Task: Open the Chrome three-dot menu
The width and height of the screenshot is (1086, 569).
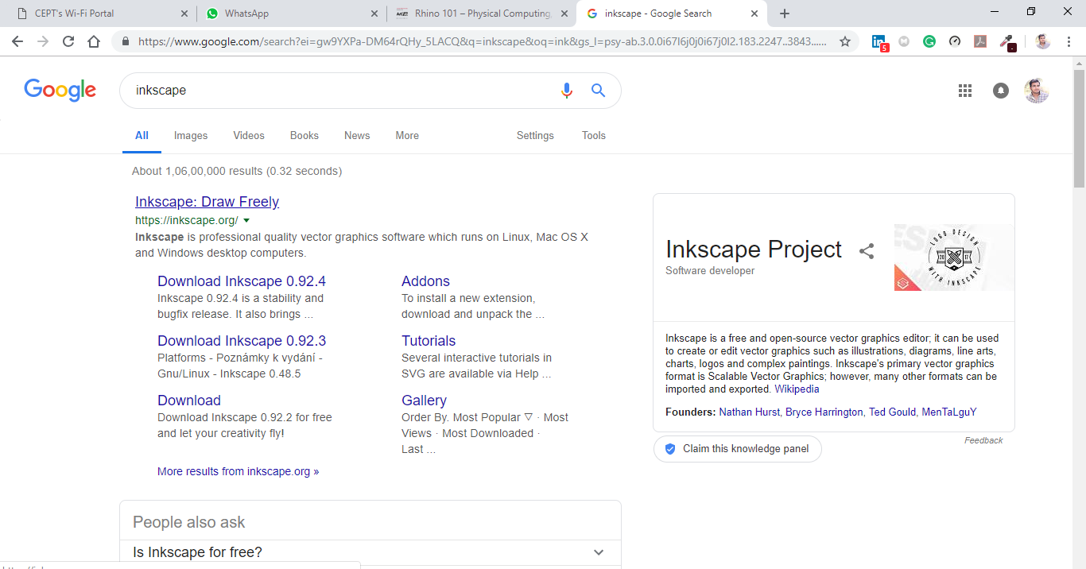Action: point(1069,41)
